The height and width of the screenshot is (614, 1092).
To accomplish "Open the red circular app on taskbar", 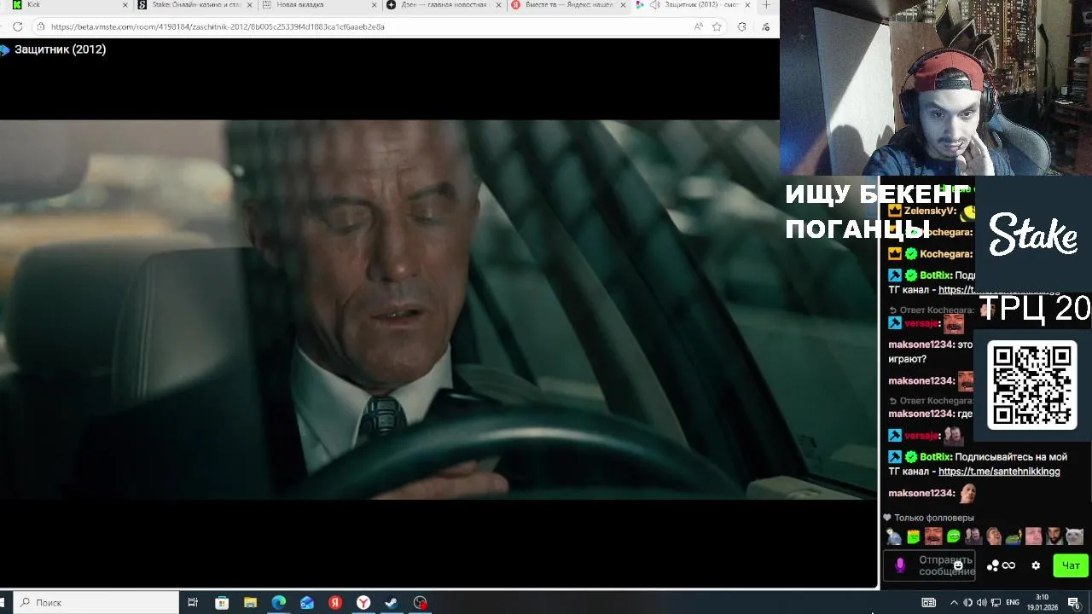I will [x=420, y=603].
